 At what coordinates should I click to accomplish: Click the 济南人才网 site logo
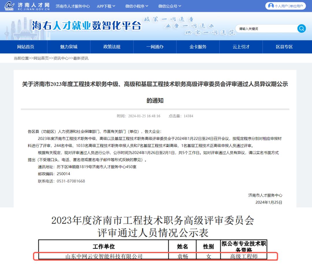[x=27, y=6]
